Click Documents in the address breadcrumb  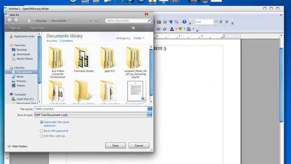59,20
